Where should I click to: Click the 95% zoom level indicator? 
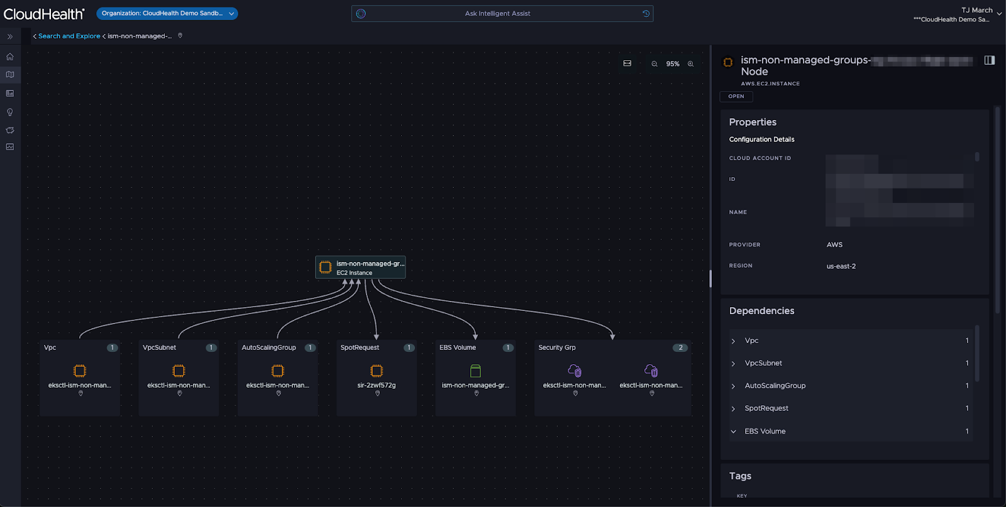(673, 64)
